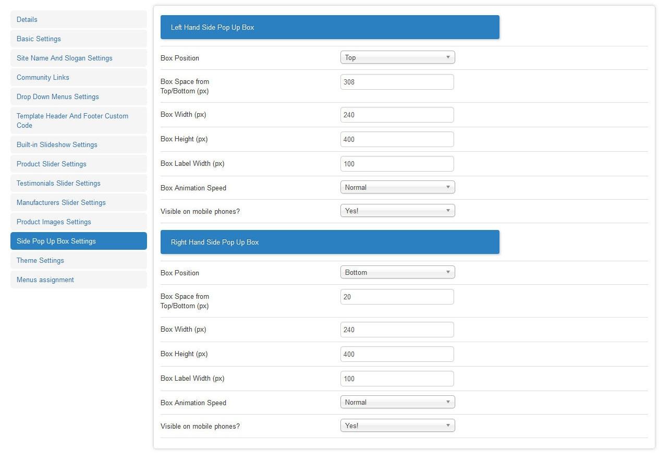The height and width of the screenshot is (461, 671).
Task: Open left box Animation Speed dropdown
Action: click(x=397, y=187)
